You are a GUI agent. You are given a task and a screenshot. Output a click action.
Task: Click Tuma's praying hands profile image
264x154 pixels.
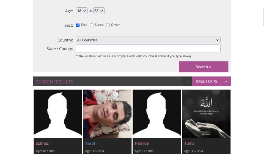tap(206, 114)
